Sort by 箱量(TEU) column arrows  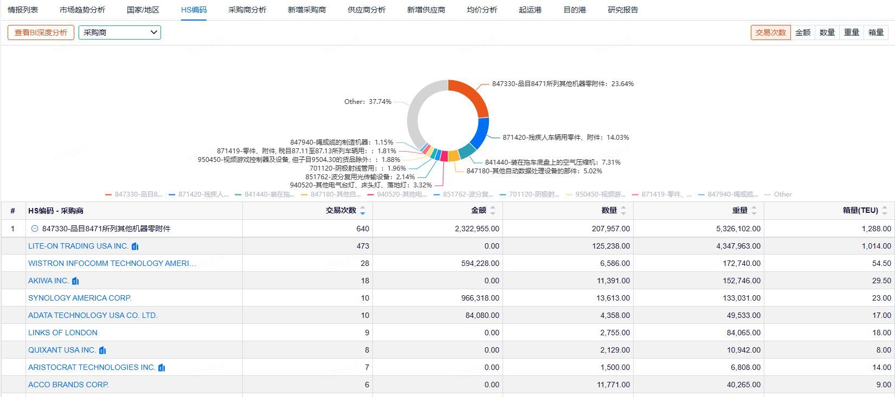tap(885, 211)
